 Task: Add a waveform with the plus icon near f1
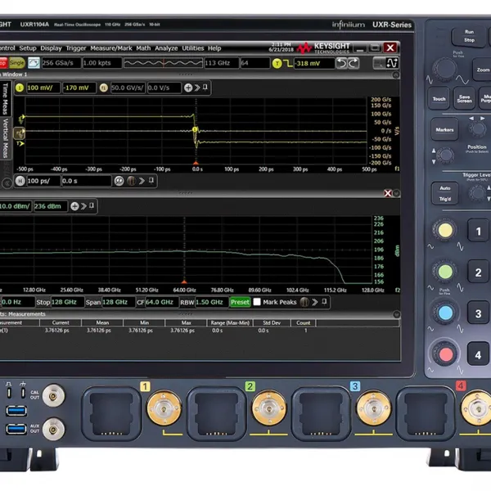[188, 88]
